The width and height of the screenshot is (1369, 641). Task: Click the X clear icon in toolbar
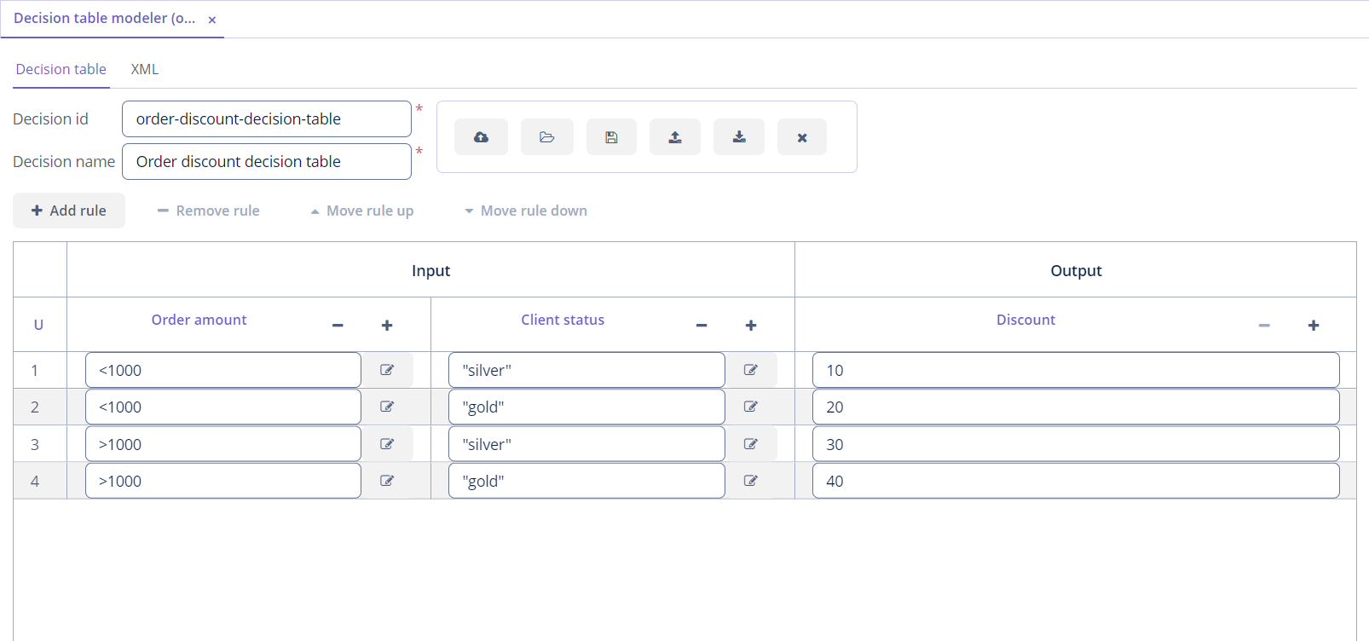802,137
